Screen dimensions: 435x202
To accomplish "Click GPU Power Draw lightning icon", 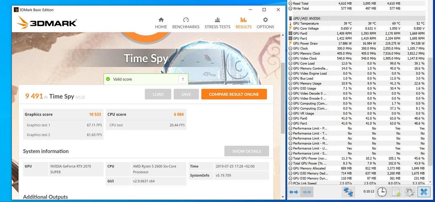I will click(x=290, y=43).
